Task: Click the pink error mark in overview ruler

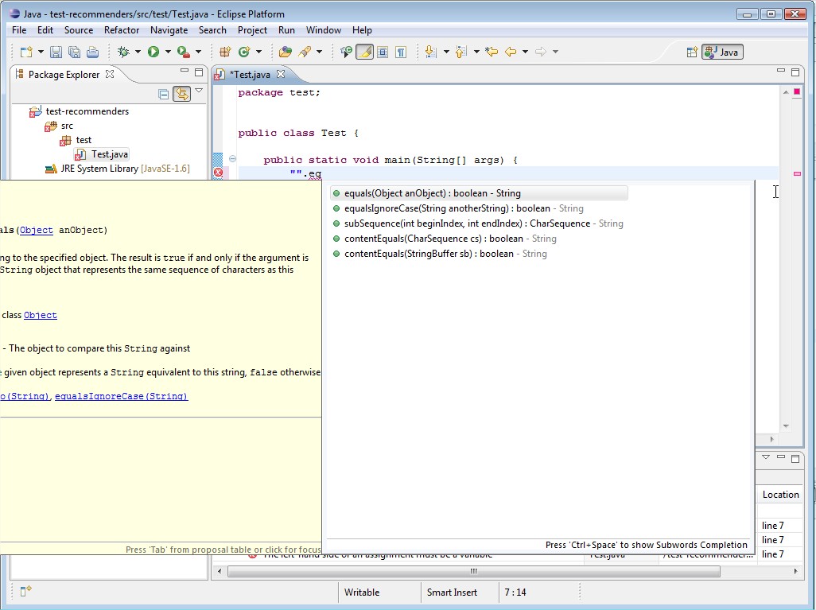Action: pos(797,174)
